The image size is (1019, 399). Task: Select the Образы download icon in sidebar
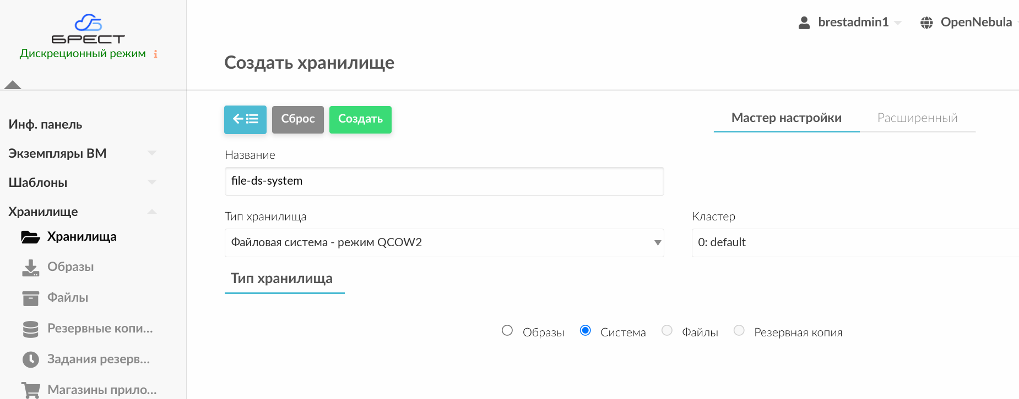point(31,267)
